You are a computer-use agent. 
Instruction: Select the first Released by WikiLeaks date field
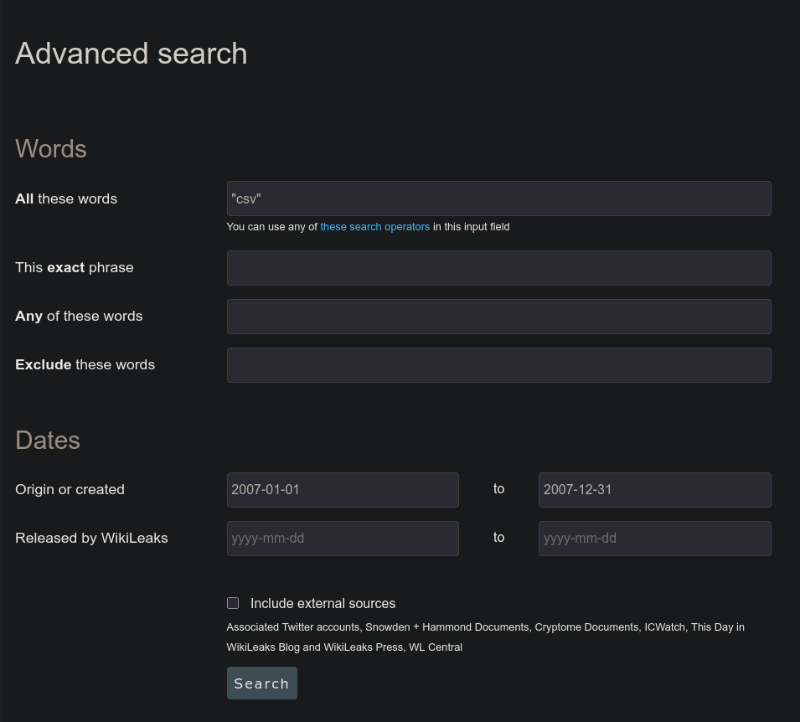[343, 539]
